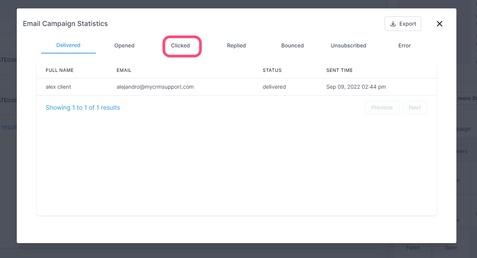Open the Opened tab

pyautogui.click(x=124, y=45)
